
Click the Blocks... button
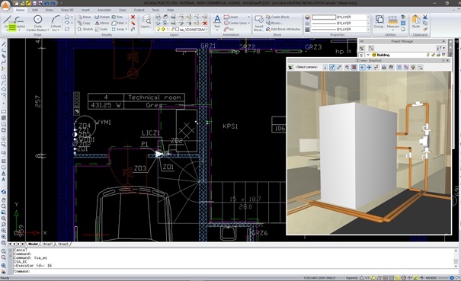(x=274, y=23)
